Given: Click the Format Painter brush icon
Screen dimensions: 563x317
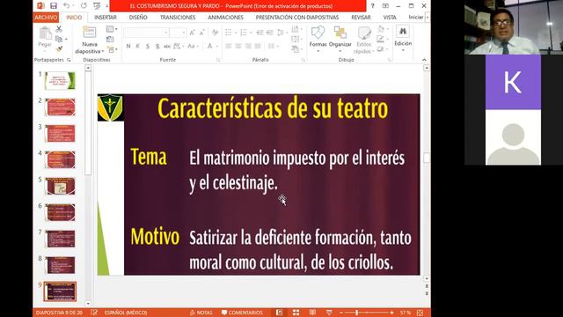Looking at the screenshot, I should pyautogui.click(x=59, y=48).
